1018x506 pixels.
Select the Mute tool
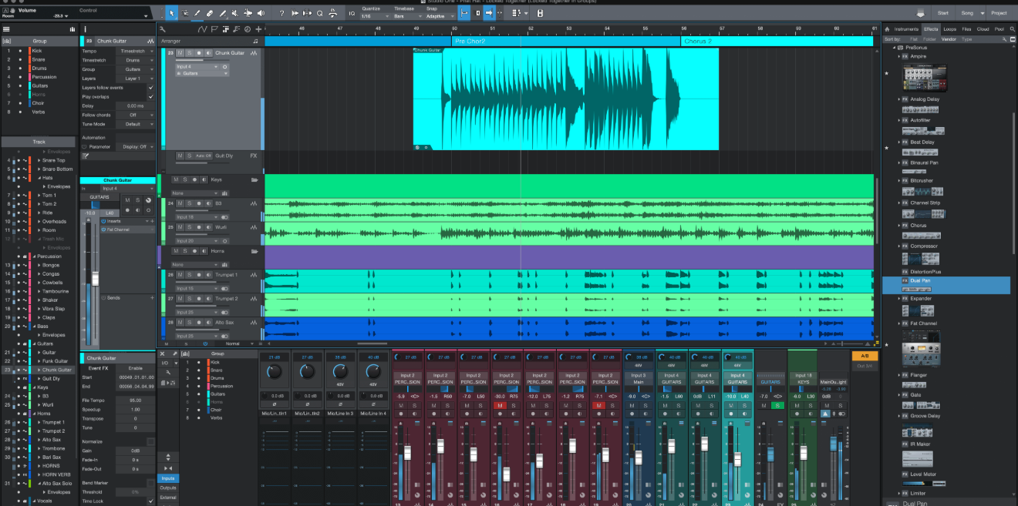[x=235, y=13]
